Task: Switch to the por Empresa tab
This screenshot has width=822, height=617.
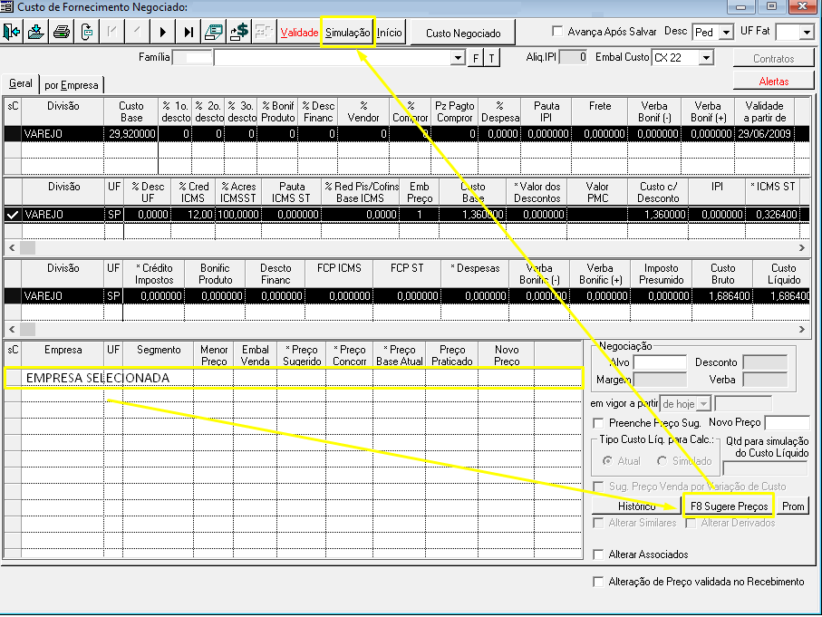Action: tap(72, 85)
